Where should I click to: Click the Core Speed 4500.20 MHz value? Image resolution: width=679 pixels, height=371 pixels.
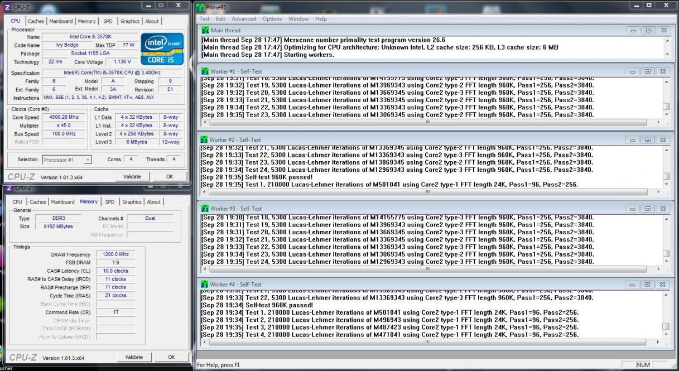click(x=65, y=118)
